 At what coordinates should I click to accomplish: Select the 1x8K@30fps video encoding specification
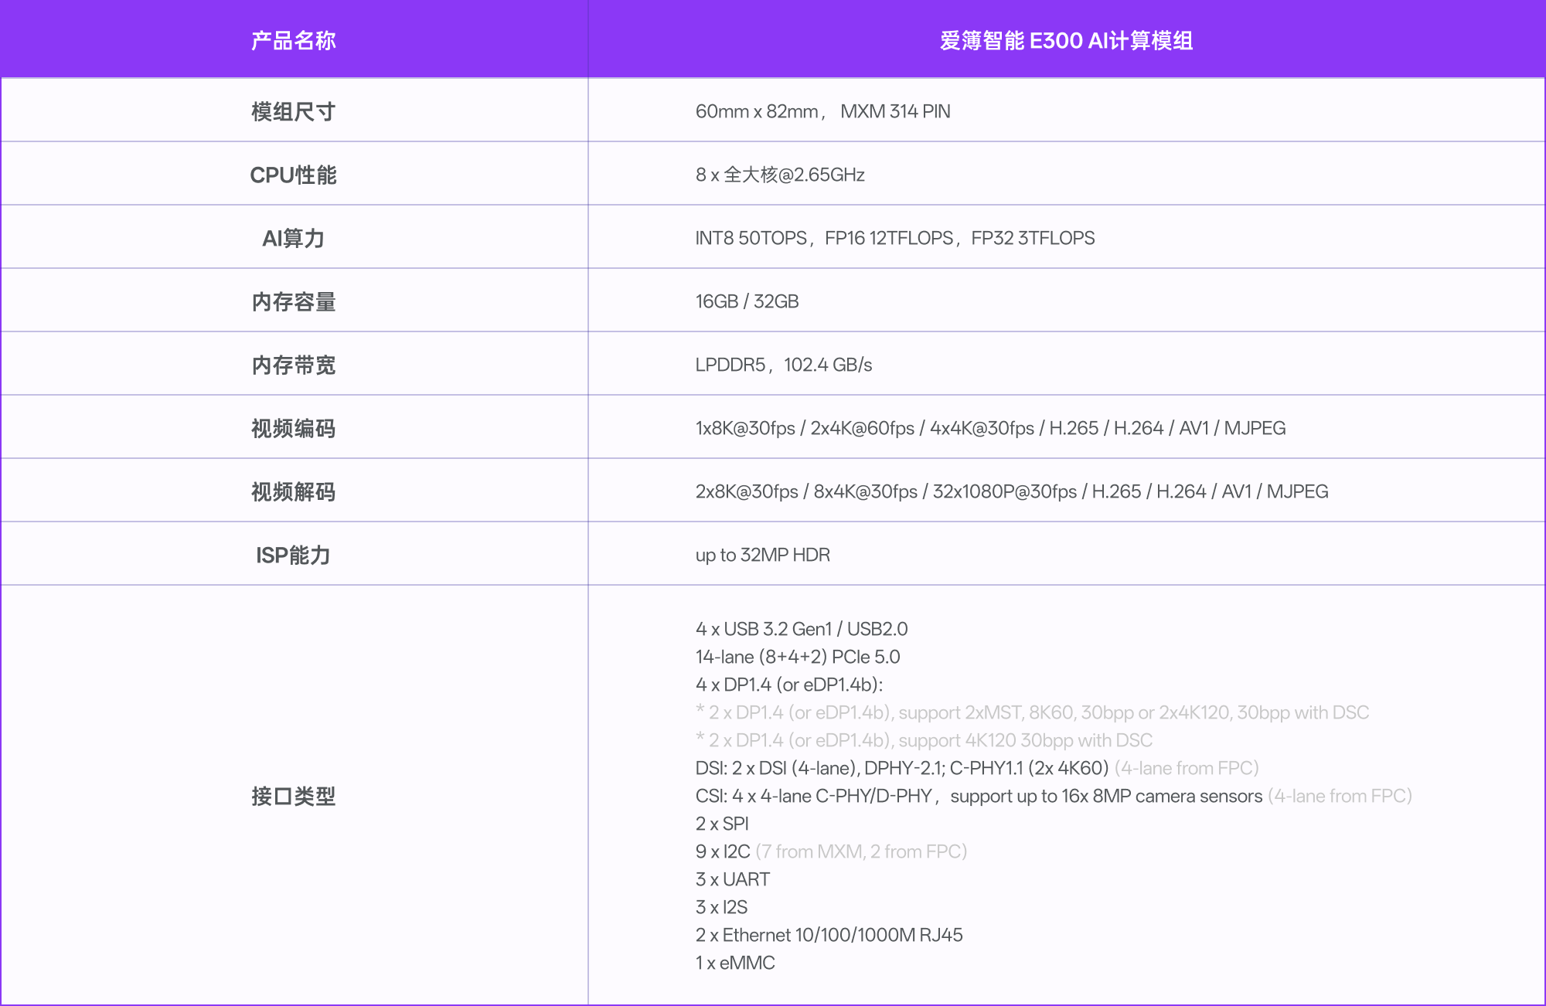click(990, 428)
